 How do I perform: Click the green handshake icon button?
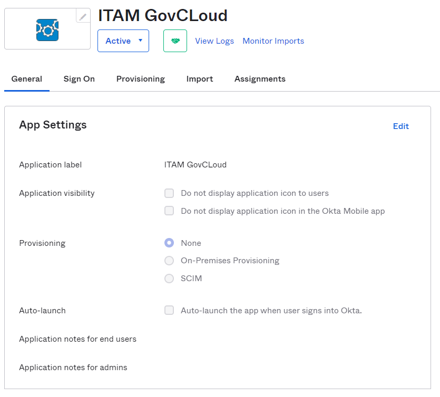[175, 41]
